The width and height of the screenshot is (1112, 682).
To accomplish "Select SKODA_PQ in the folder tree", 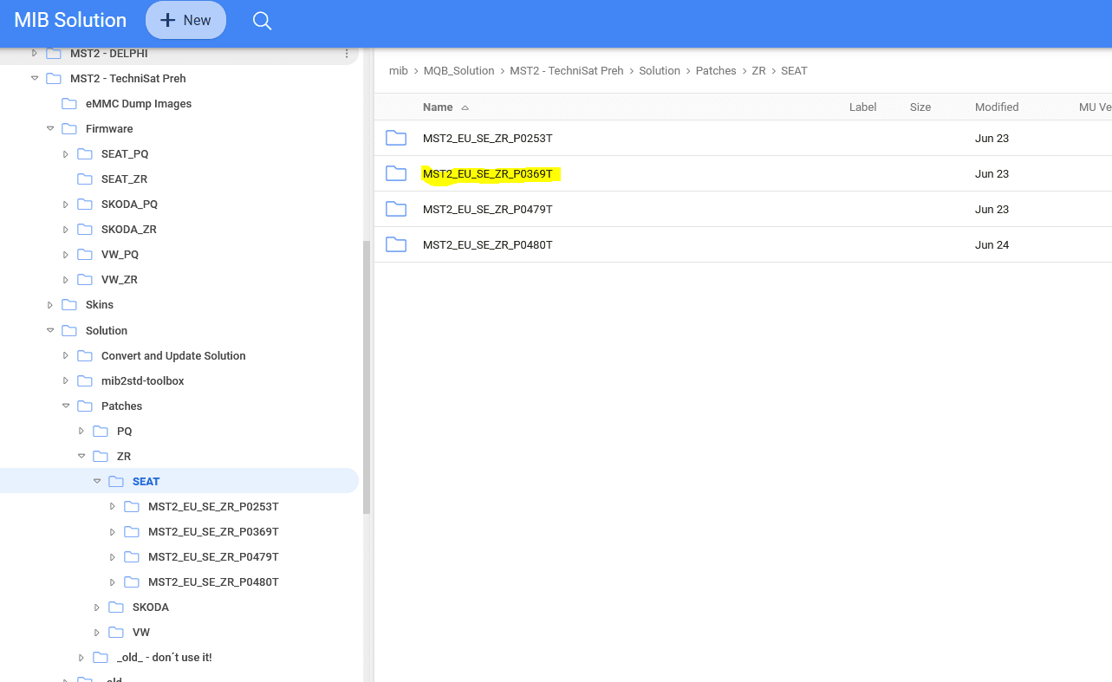I will [x=129, y=205].
